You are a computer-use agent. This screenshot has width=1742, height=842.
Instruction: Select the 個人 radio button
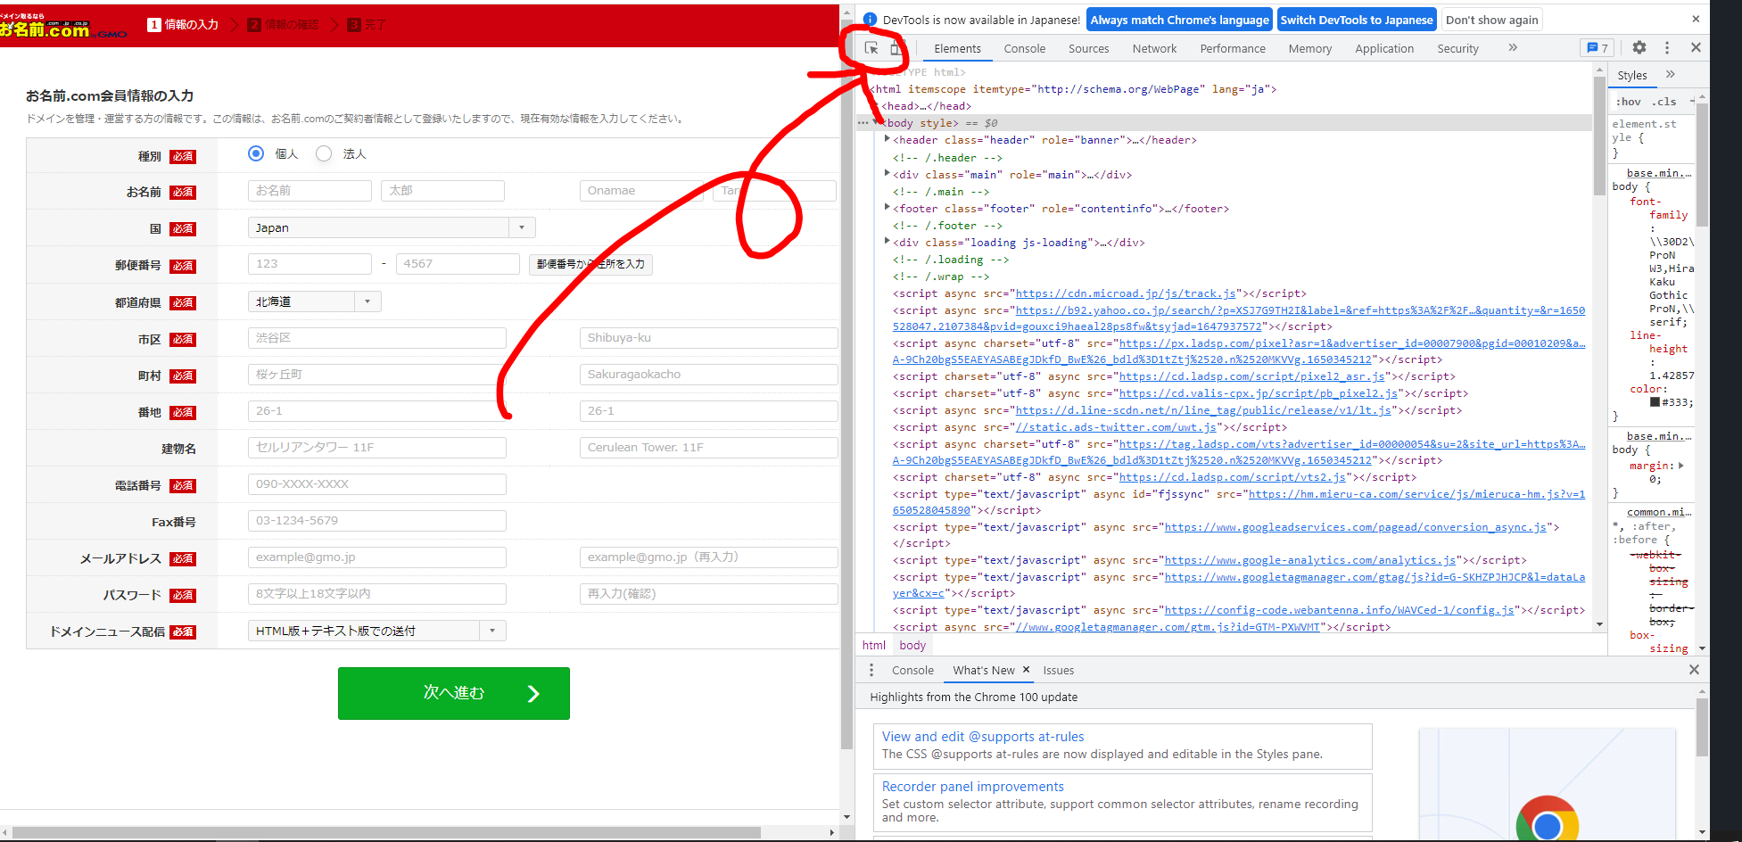click(256, 153)
